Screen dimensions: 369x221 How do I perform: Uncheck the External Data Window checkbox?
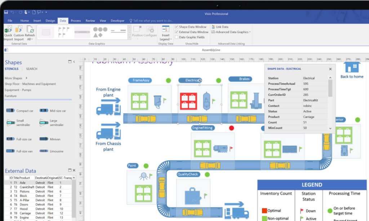176,32
